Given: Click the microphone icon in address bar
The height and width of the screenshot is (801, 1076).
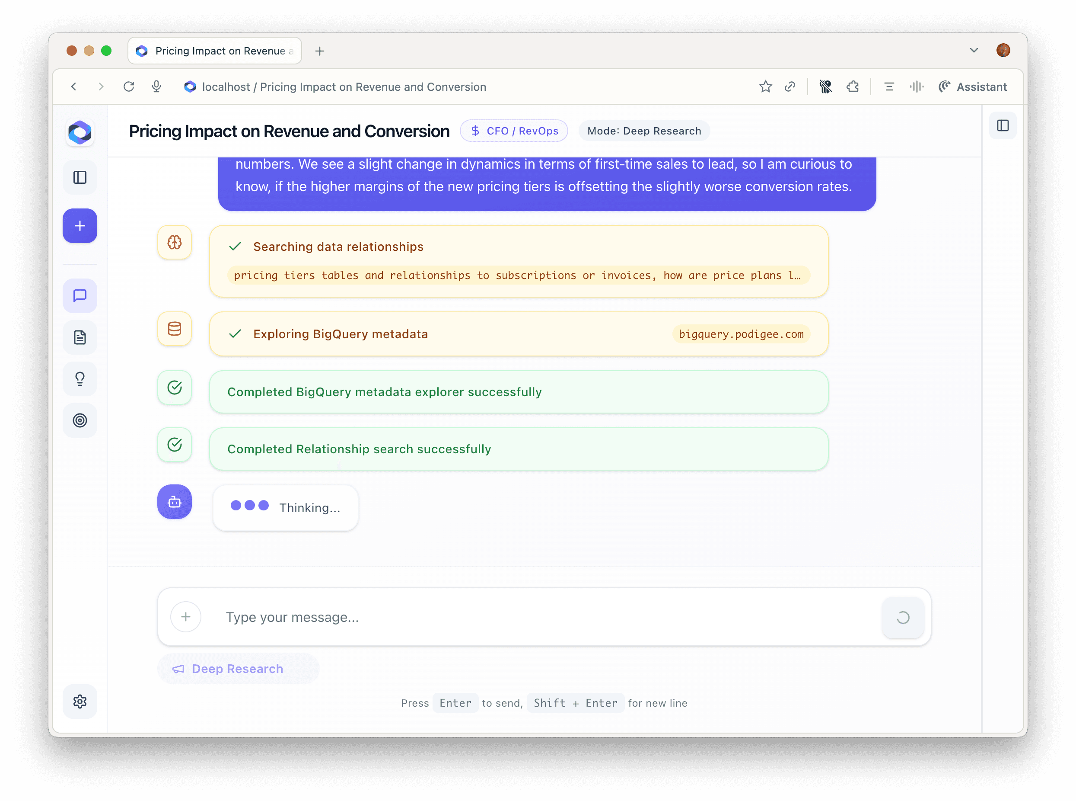Looking at the screenshot, I should point(156,87).
